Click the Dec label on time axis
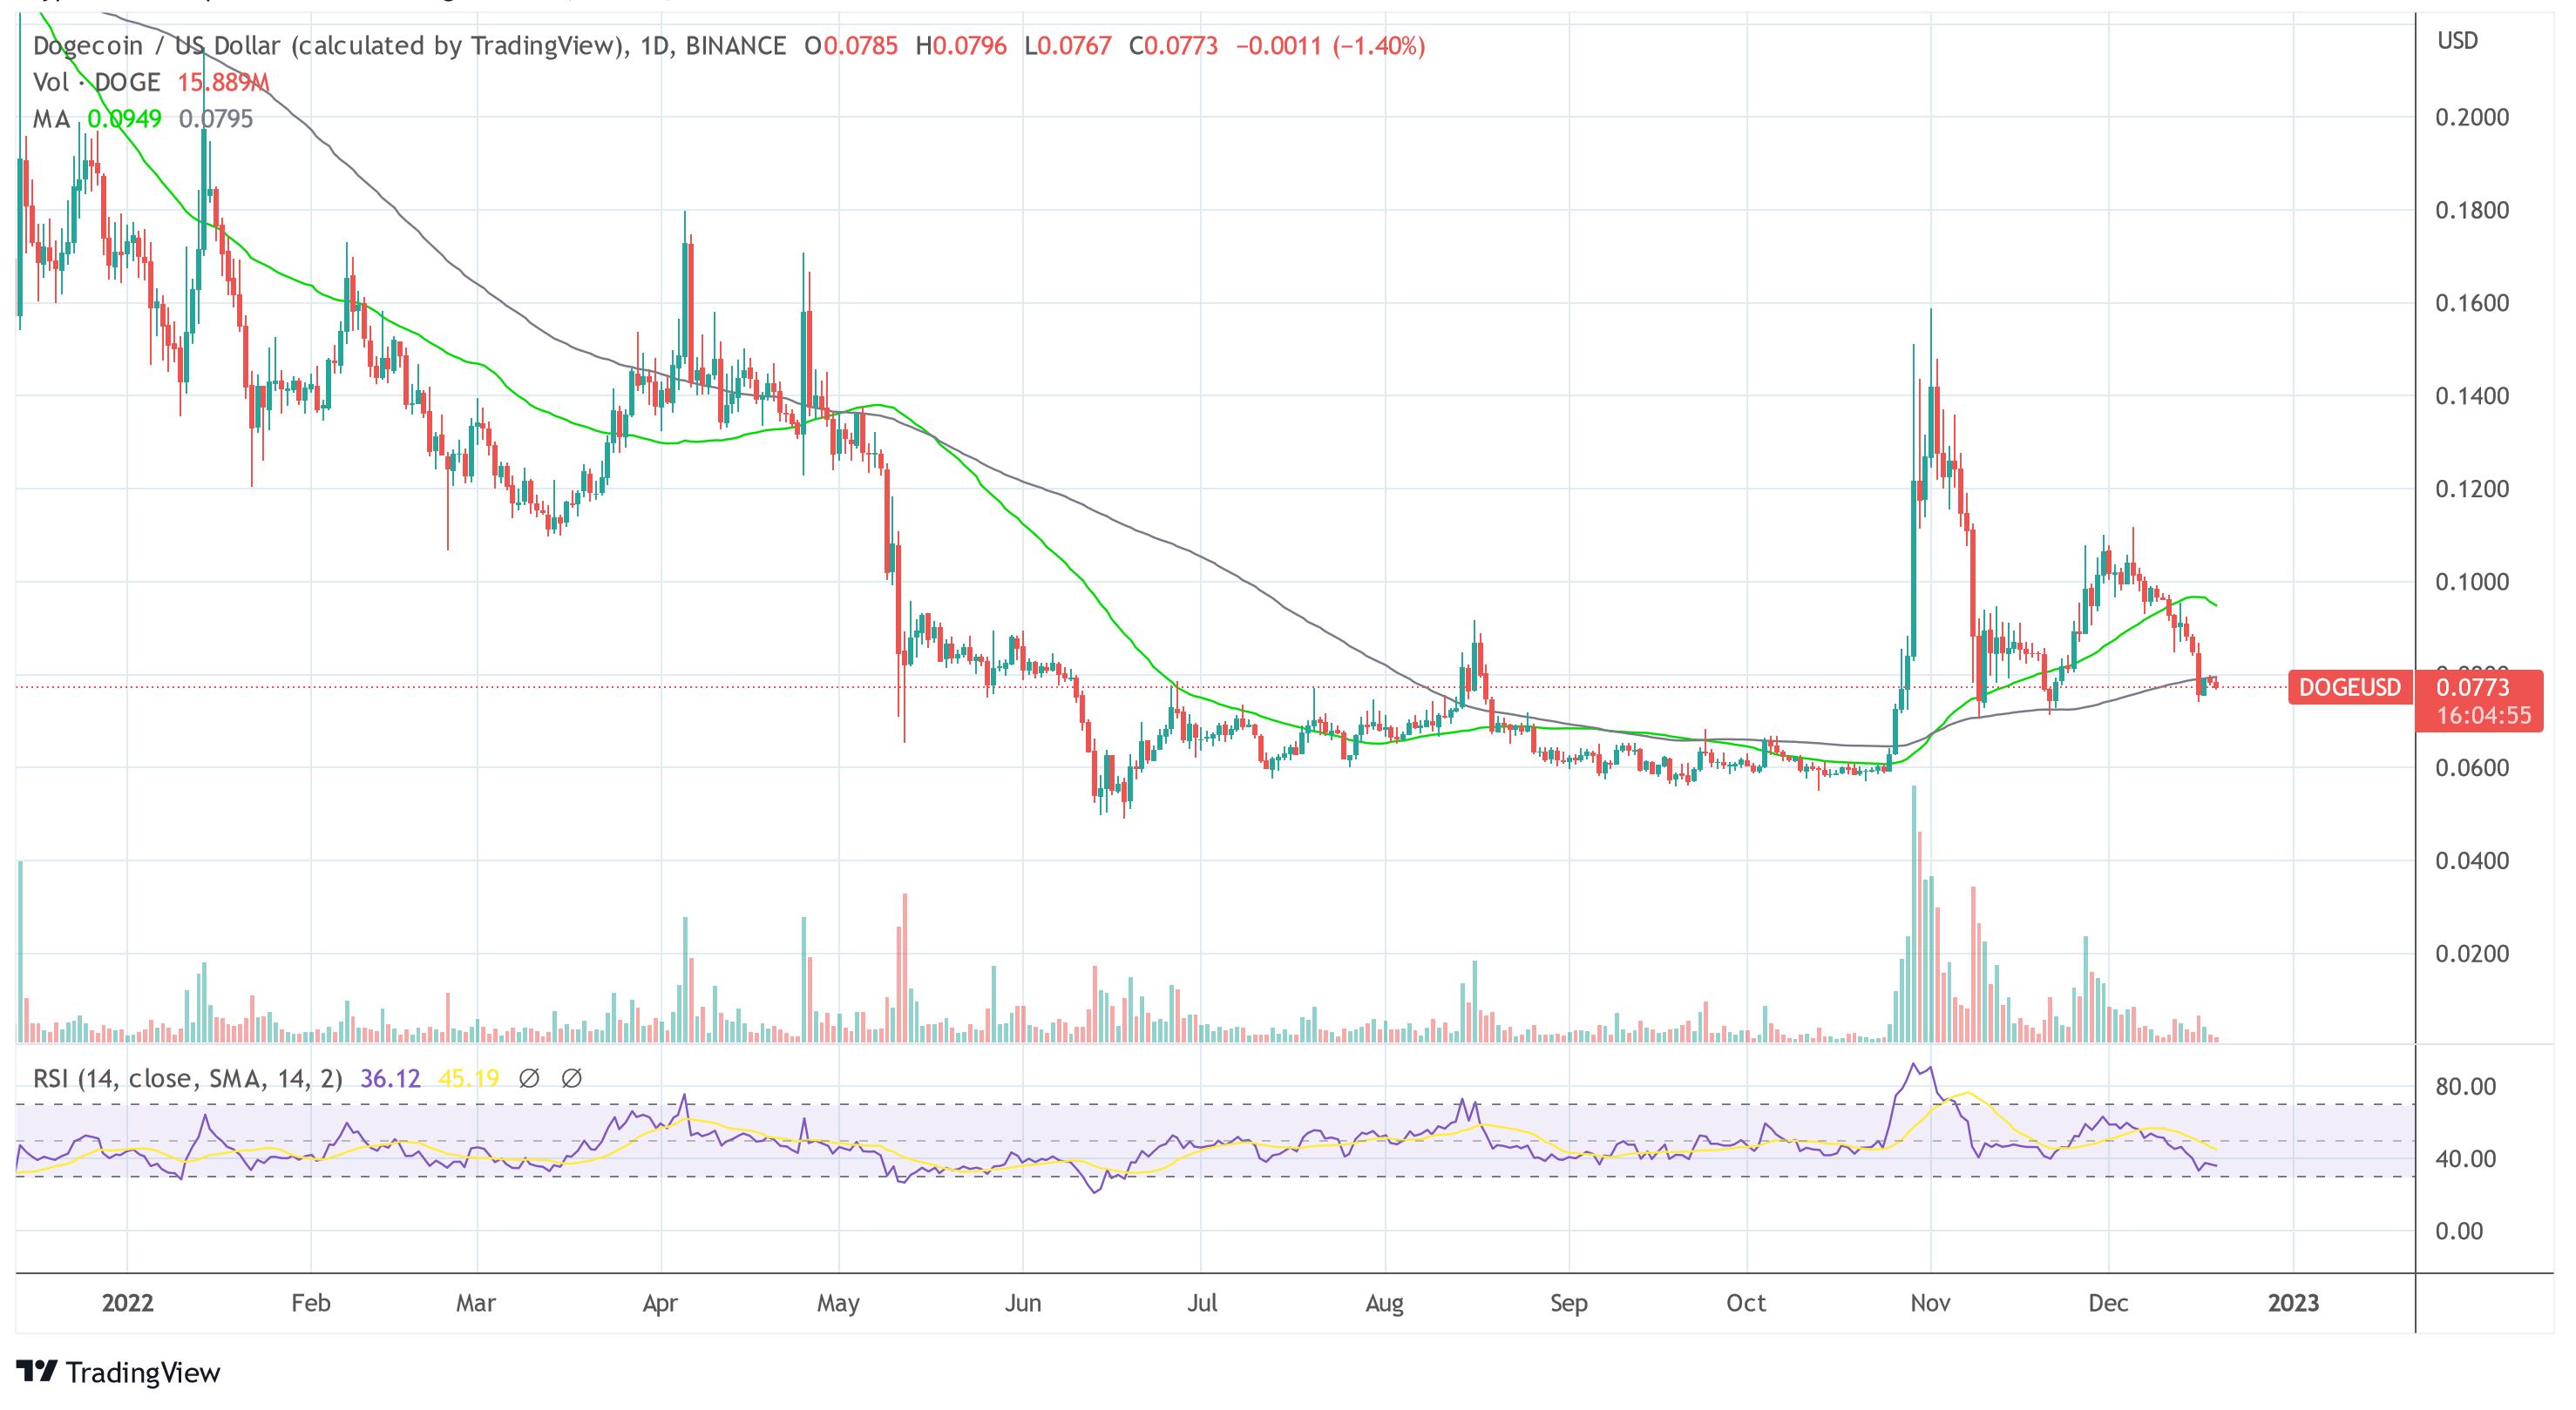 2108,1303
